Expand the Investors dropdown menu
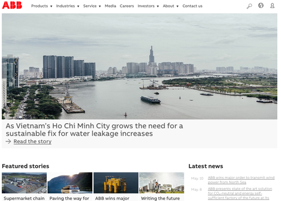Screen dimensions: 281x201 [148, 6]
